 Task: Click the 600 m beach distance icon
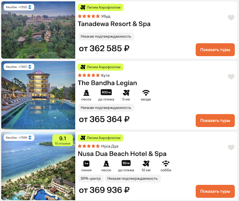pos(106,93)
